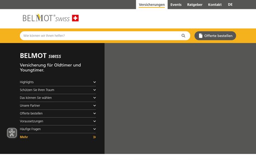256x160 pixels.
Task: Open the Ratgeber menu item
Action: (195, 5)
